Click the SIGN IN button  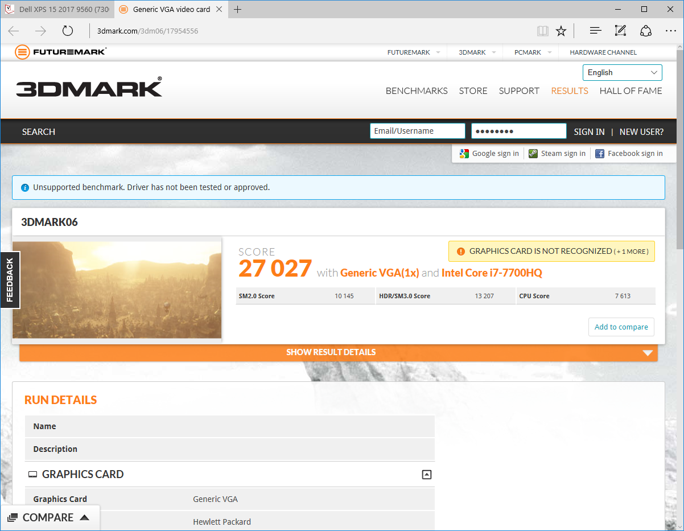(x=589, y=131)
